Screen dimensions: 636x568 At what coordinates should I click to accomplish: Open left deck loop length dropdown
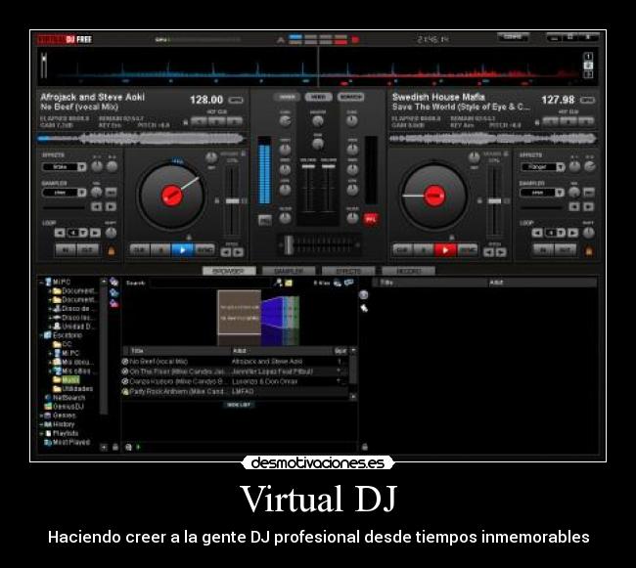click(x=83, y=233)
